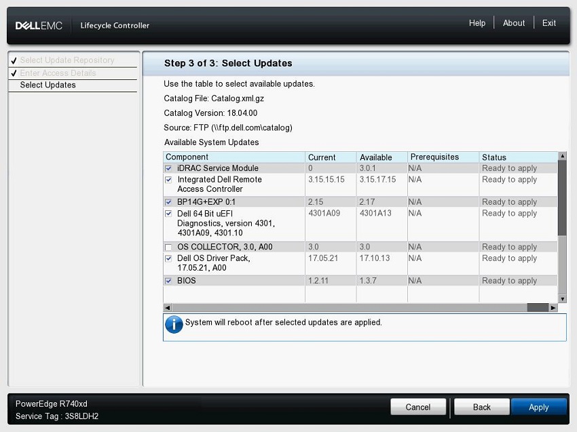This screenshot has height=432, width=577.
Task: Uncheck the Dell OS Driver Pack checkbox
Action: click(x=168, y=258)
